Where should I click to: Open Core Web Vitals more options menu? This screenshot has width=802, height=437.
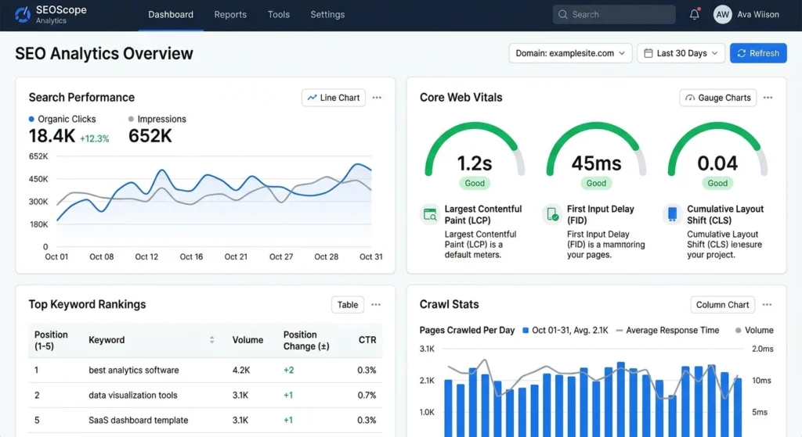768,98
